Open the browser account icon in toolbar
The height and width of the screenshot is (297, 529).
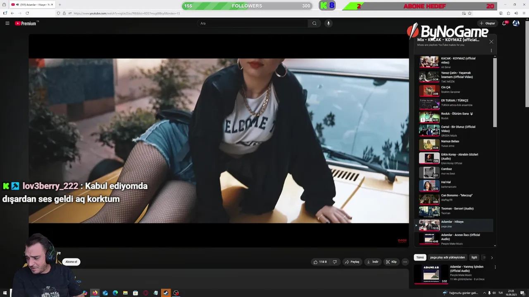(x=500, y=13)
